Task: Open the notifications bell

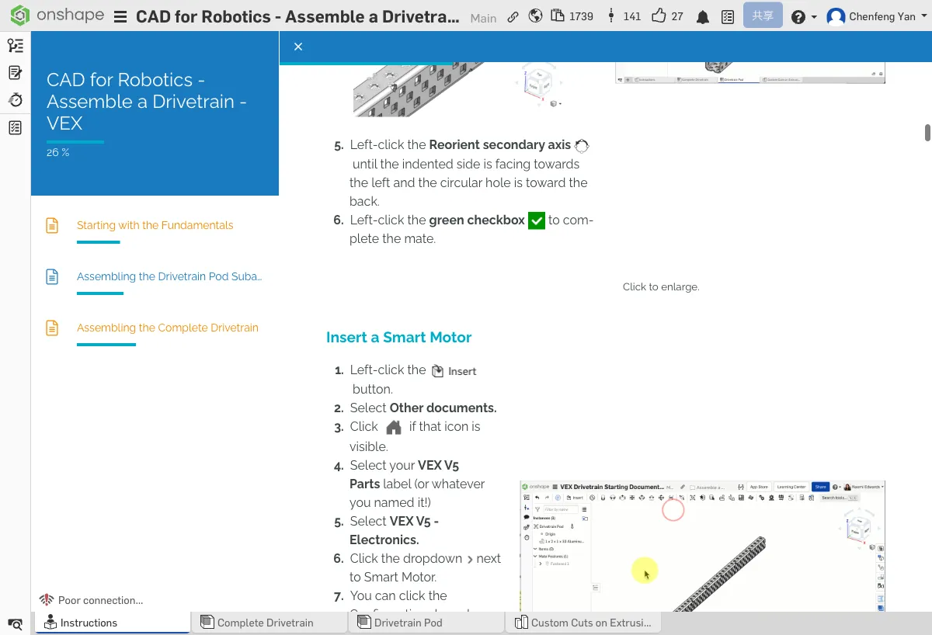Action: coord(703,17)
